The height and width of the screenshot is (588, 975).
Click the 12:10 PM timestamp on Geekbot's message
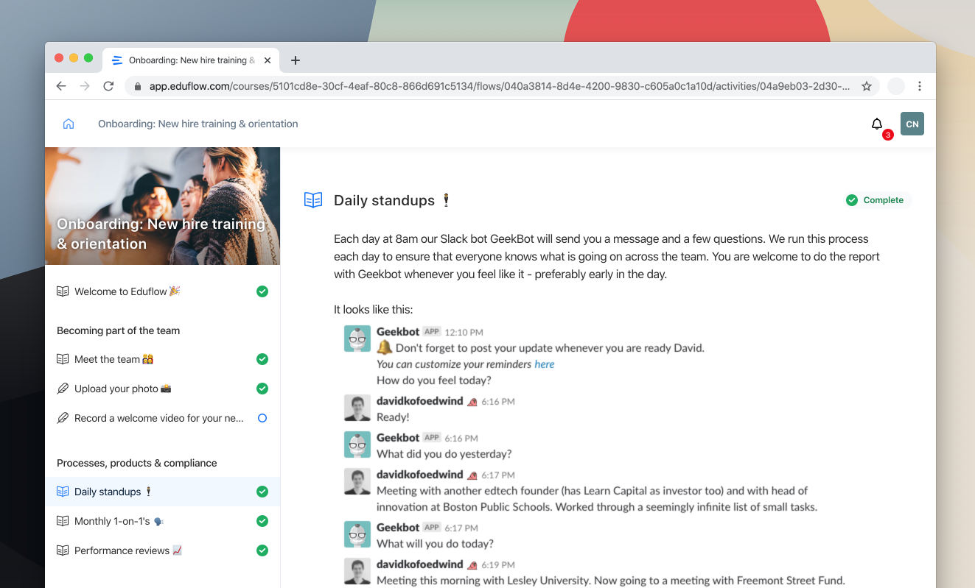464,333
